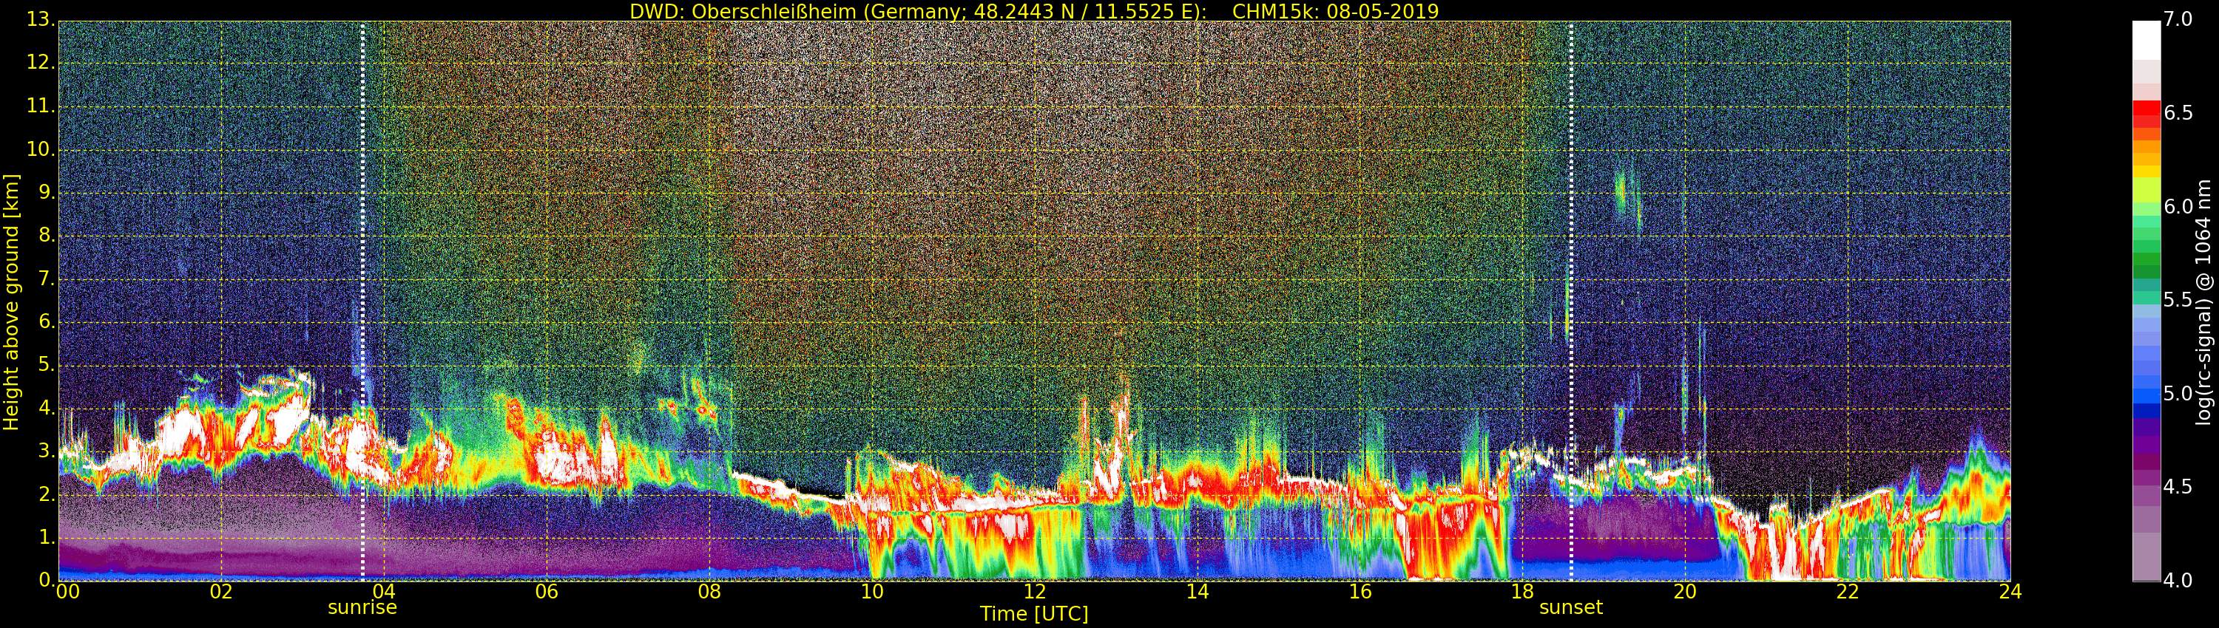Select the 12 hour tick on time axis
This screenshot has height=628, width=2219.
(1035, 592)
